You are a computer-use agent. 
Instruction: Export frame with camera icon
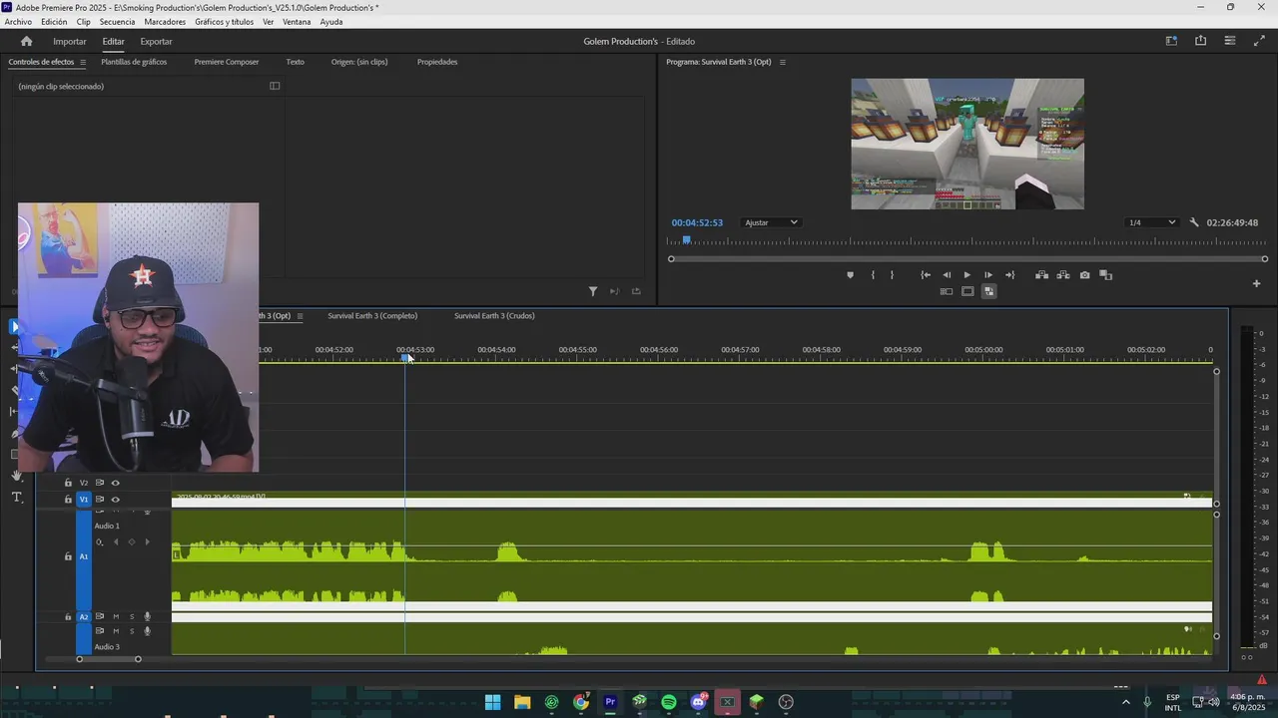pyautogui.click(x=1084, y=275)
